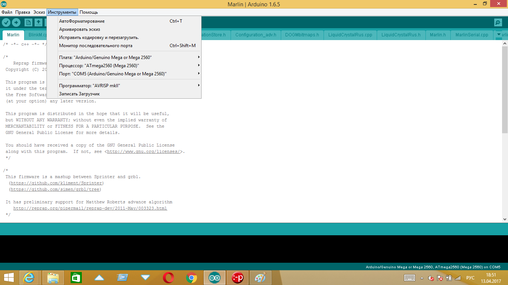The height and width of the screenshot is (285, 508).
Task: Choose Записать Загрузчик menu item
Action: pyautogui.click(x=124, y=94)
